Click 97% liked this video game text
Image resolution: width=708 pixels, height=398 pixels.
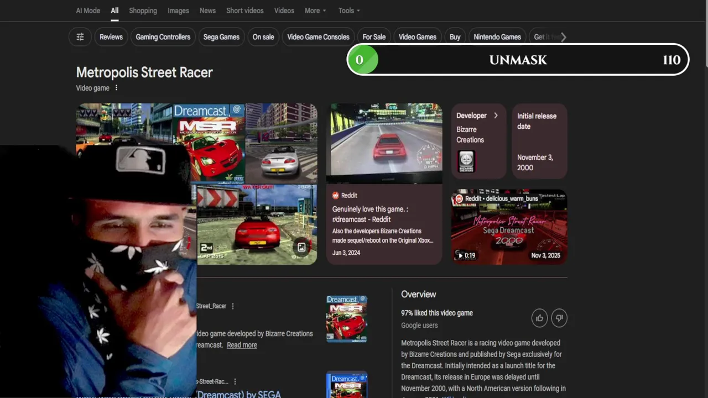click(437, 313)
